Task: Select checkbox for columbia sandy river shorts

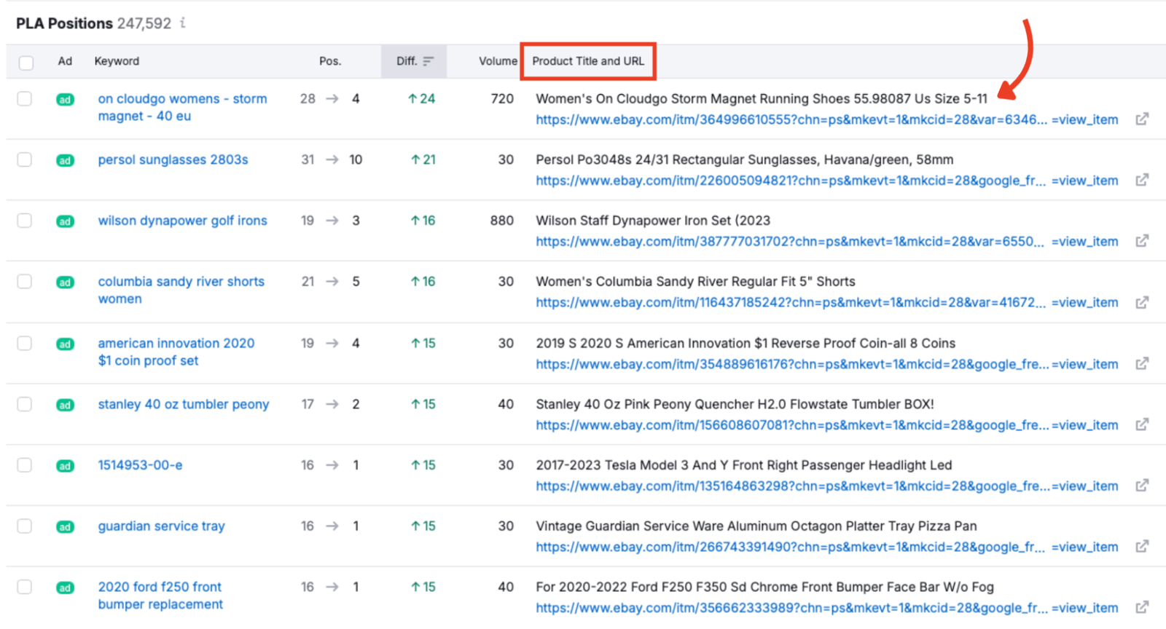Action: [25, 282]
